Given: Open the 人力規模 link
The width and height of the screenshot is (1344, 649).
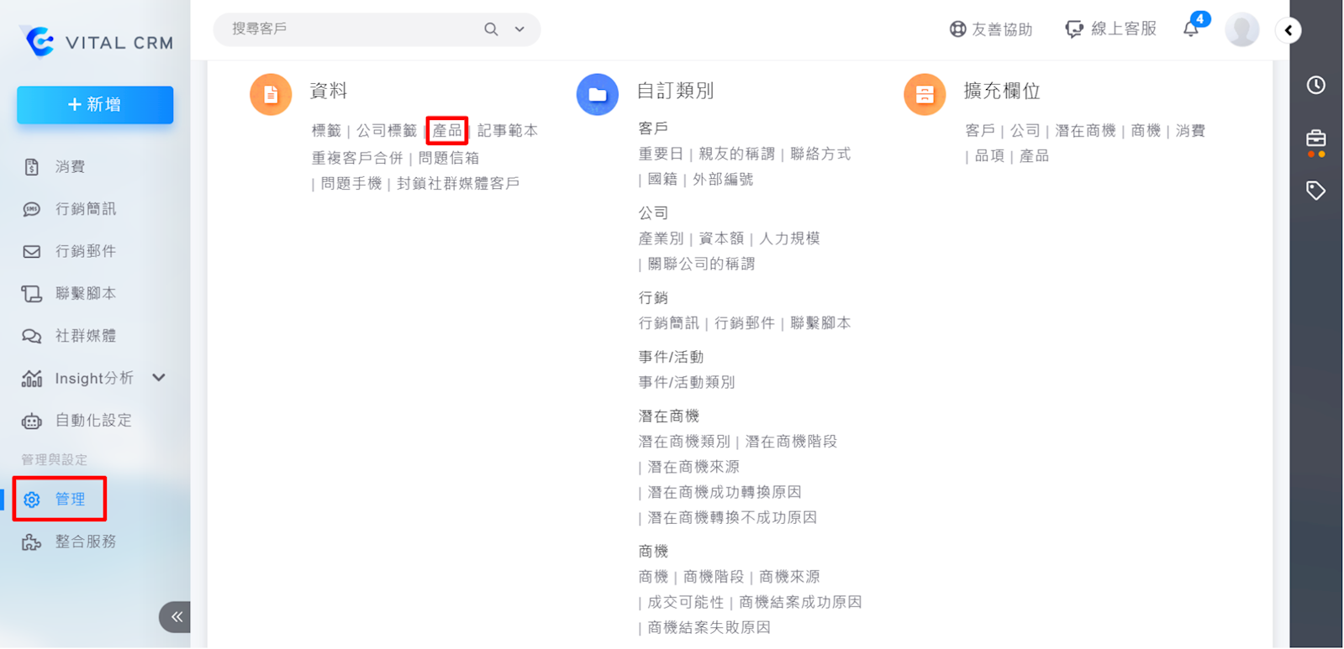Looking at the screenshot, I should [789, 238].
